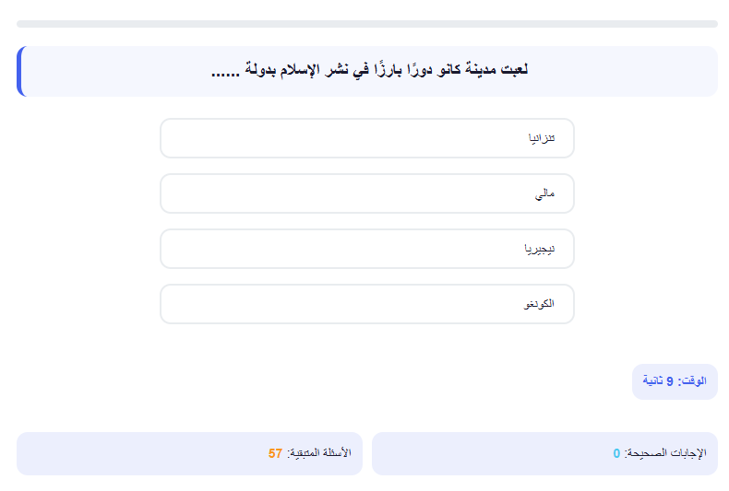Click the third answer option box

[367, 249]
